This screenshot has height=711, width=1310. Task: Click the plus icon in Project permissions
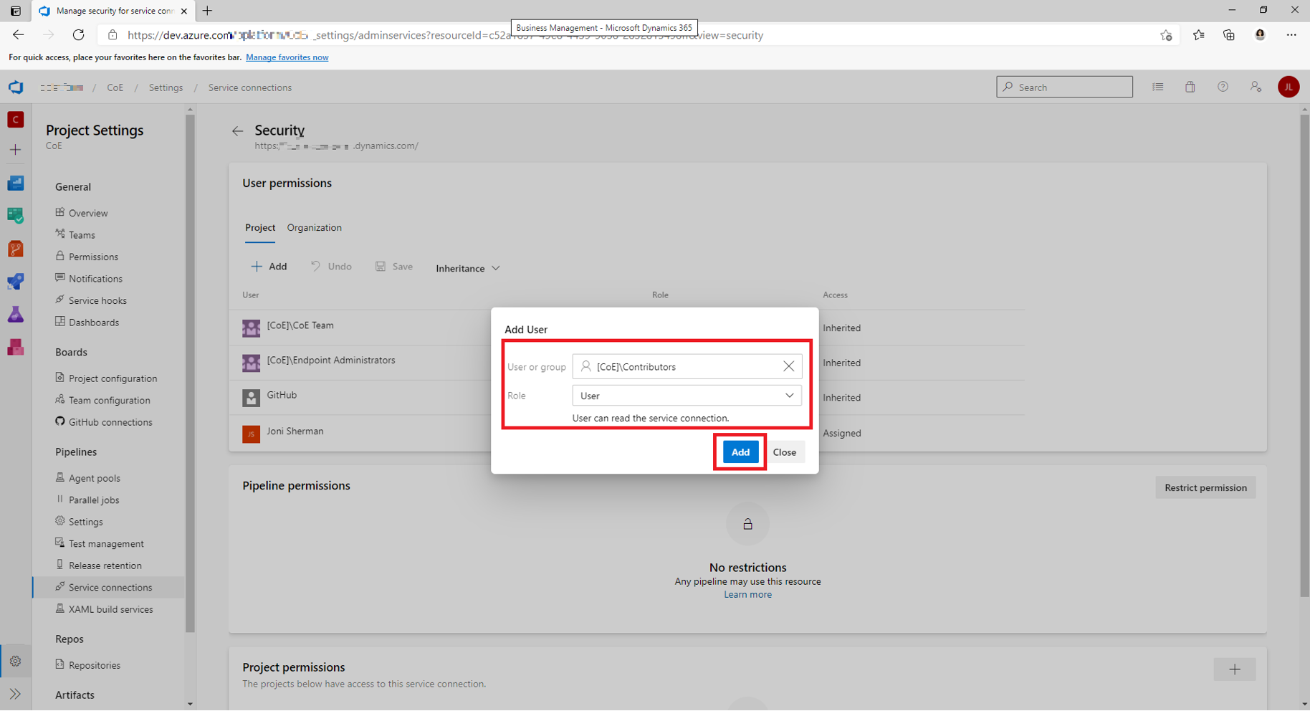point(1235,669)
